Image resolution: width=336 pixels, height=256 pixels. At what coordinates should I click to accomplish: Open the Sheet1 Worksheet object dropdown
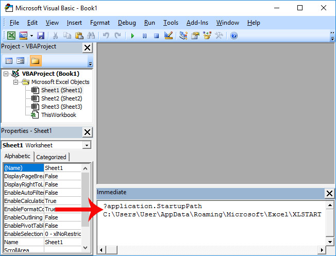click(87, 145)
